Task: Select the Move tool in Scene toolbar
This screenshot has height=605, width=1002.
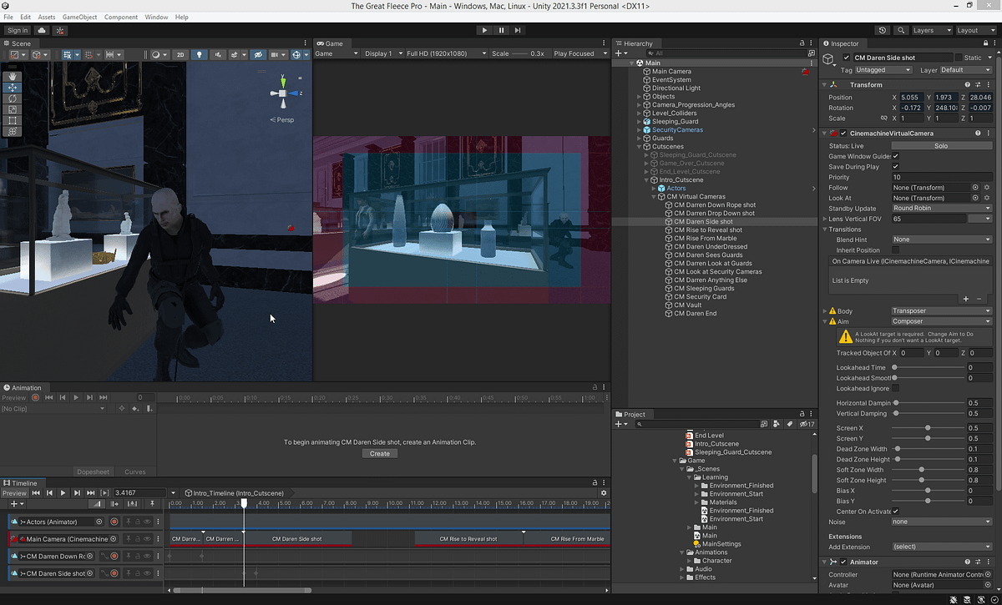Action: [x=13, y=88]
